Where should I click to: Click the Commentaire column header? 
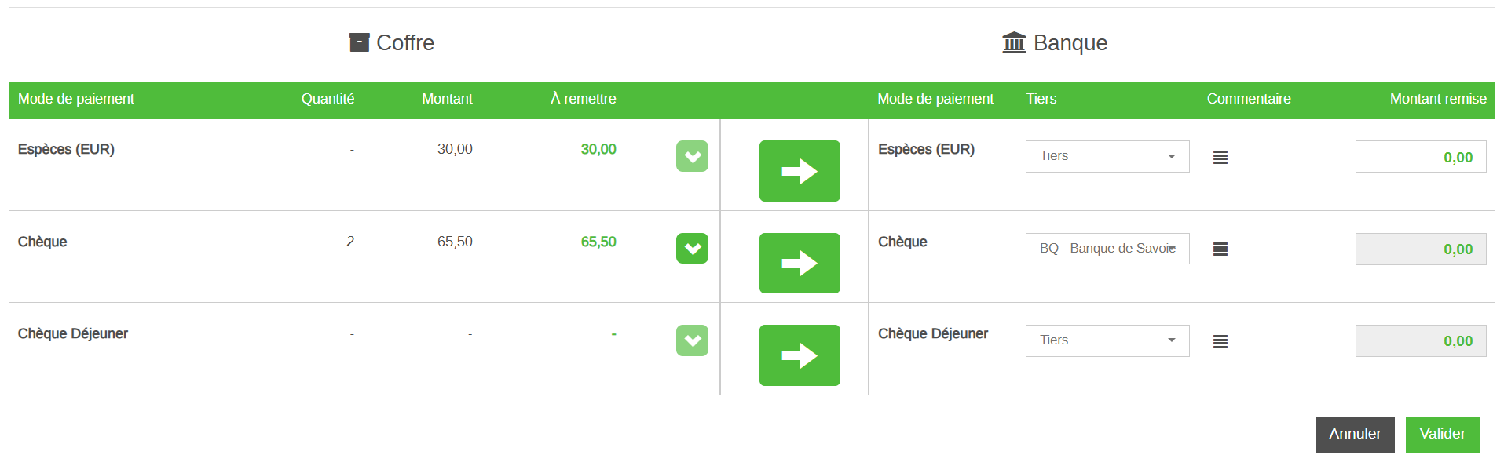(1248, 99)
